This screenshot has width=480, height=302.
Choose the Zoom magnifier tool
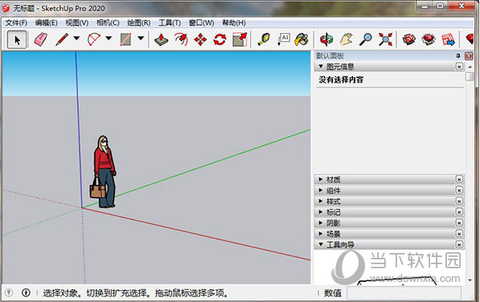pos(366,39)
